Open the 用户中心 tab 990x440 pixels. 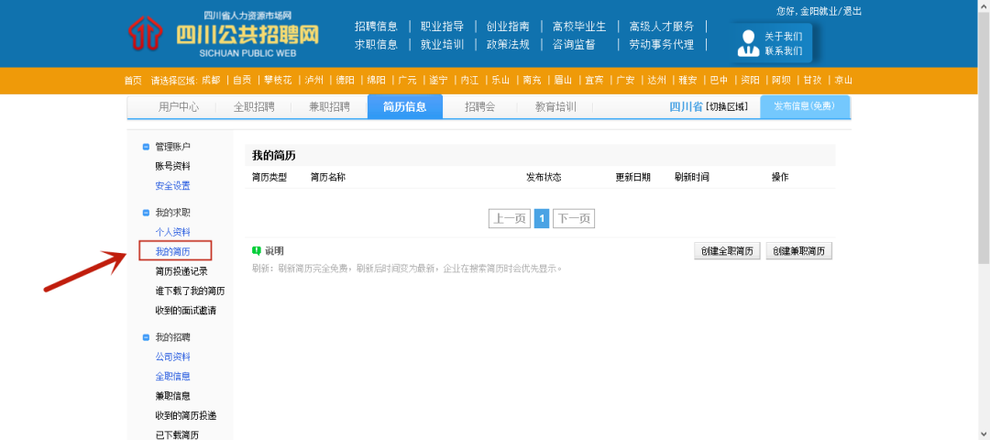pyautogui.click(x=179, y=107)
